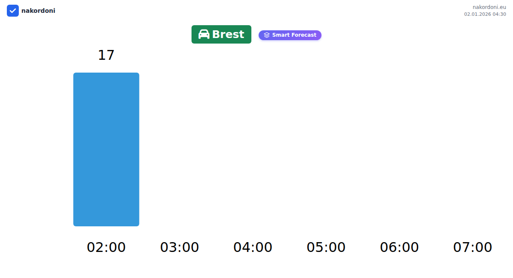Select the 02:00 time label

106,247
